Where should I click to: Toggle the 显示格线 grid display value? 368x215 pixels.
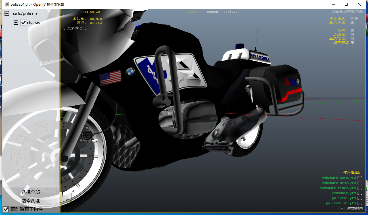[352, 23]
